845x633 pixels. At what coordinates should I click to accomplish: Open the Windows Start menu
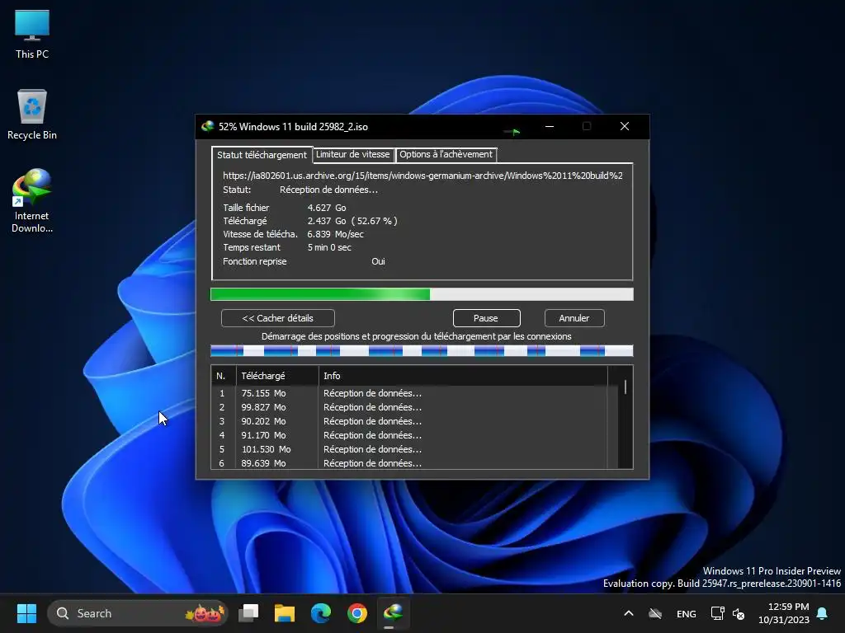point(27,613)
